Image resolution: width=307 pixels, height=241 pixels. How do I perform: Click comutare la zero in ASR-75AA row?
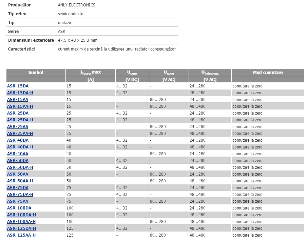pos(247,201)
